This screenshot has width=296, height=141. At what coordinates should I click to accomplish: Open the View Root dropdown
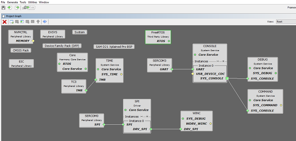[x=286, y=22]
